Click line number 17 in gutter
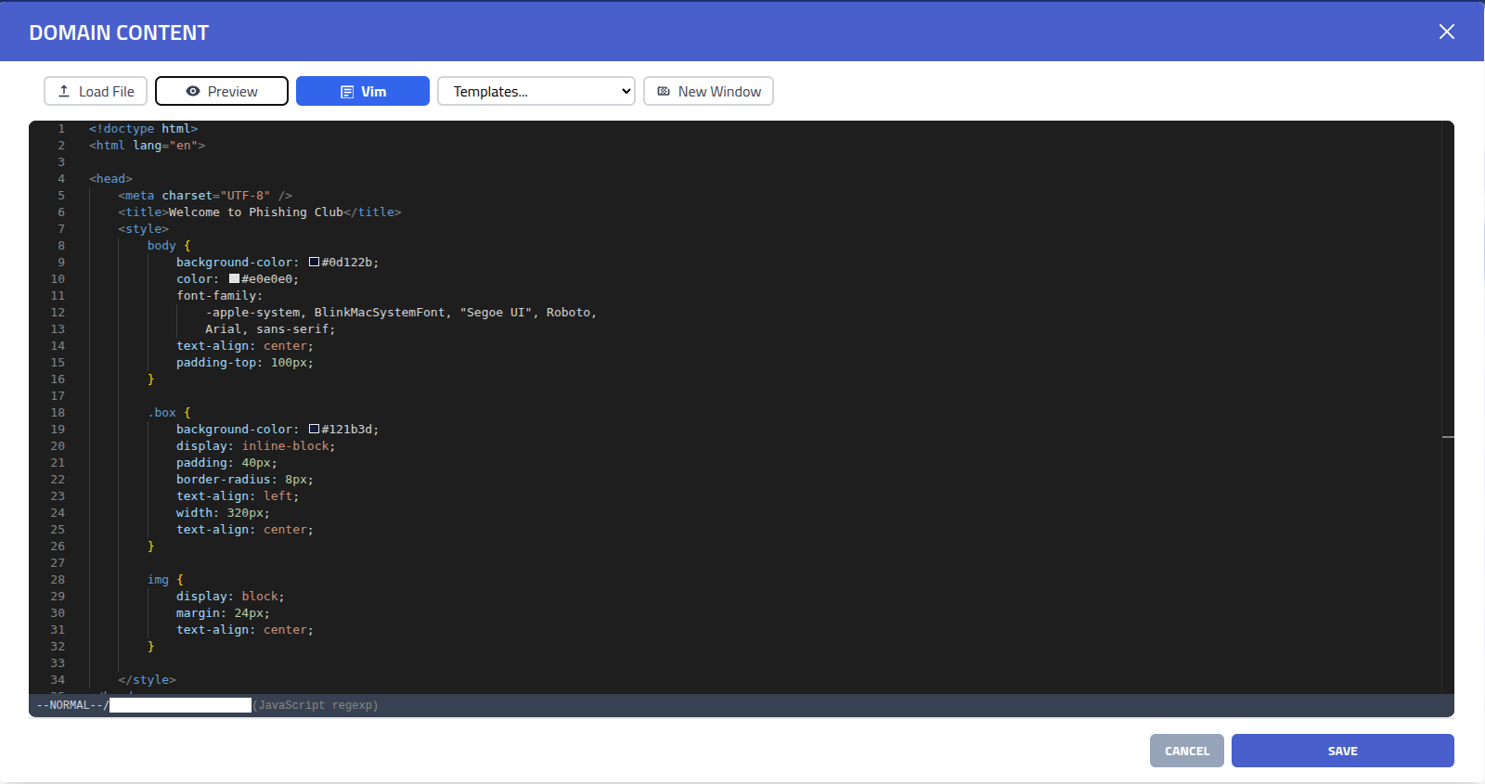 click(58, 396)
